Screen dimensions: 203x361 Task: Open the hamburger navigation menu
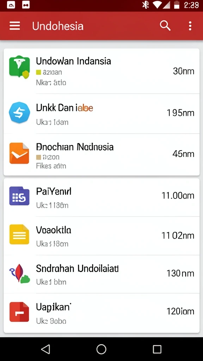pos(15,26)
